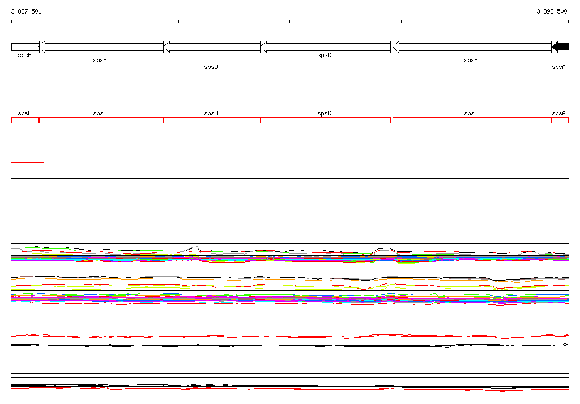Select the red spsE segment box

point(101,120)
